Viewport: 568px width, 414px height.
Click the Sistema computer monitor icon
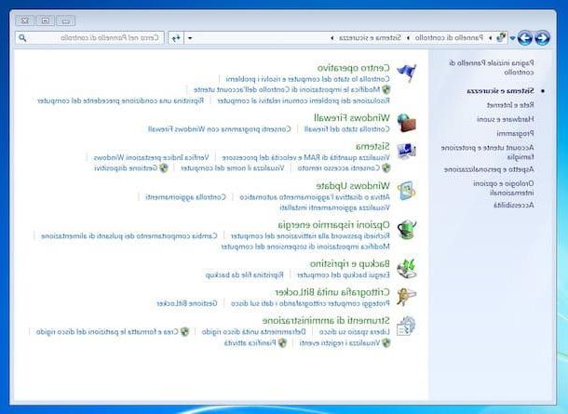(x=406, y=152)
